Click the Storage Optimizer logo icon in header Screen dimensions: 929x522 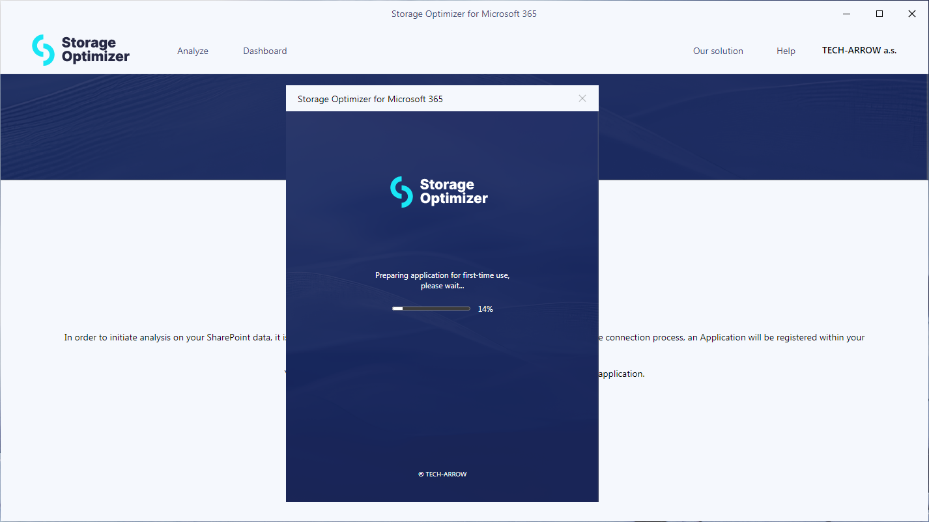[x=43, y=50]
